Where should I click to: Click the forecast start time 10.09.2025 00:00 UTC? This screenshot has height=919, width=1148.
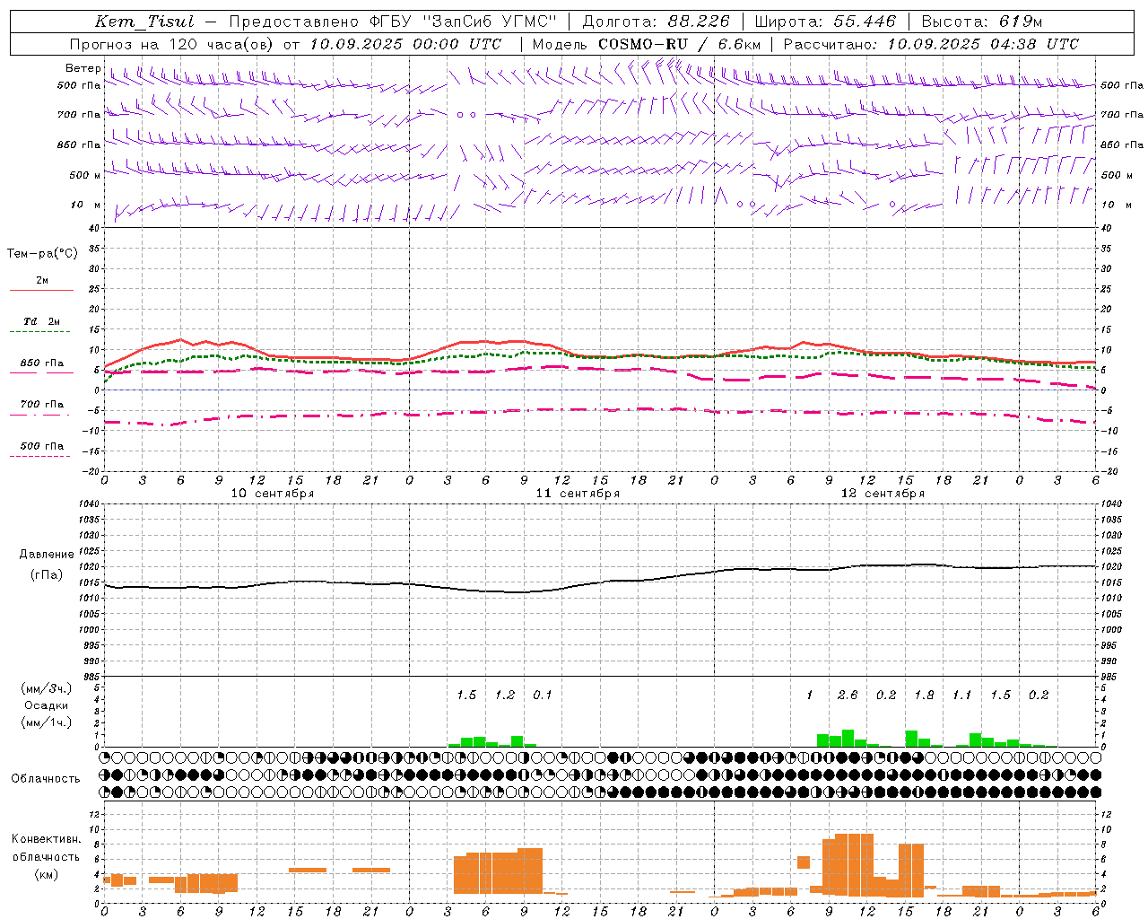405,44
